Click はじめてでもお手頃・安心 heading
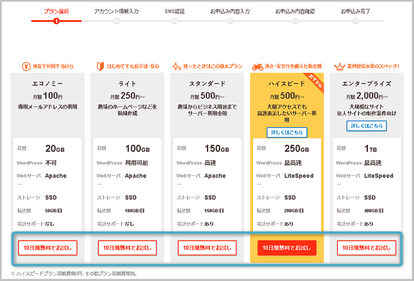The width and height of the screenshot is (414, 281). tap(133, 66)
